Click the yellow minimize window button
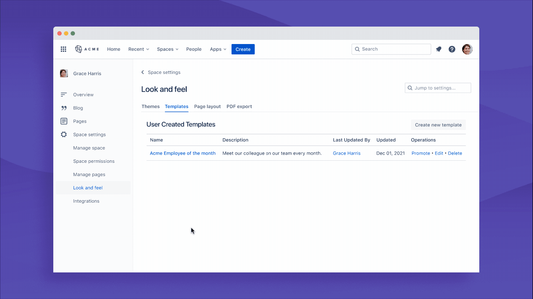 [x=66, y=33]
